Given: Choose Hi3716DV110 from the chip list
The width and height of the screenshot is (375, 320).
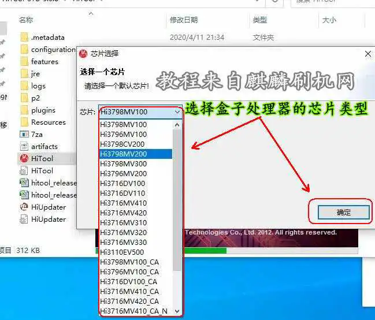Looking at the screenshot, I should (136, 194).
